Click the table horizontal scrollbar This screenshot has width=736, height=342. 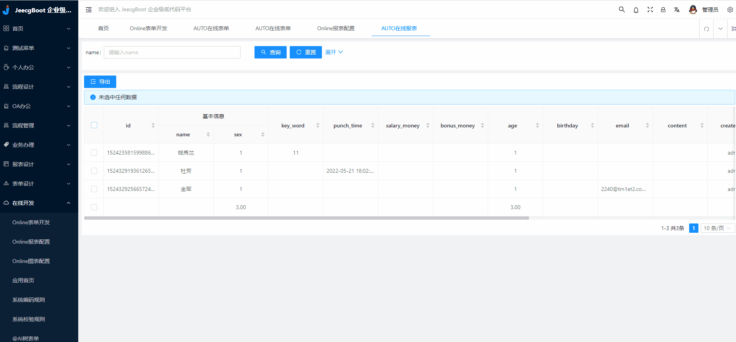pyautogui.click(x=306, y=218)
